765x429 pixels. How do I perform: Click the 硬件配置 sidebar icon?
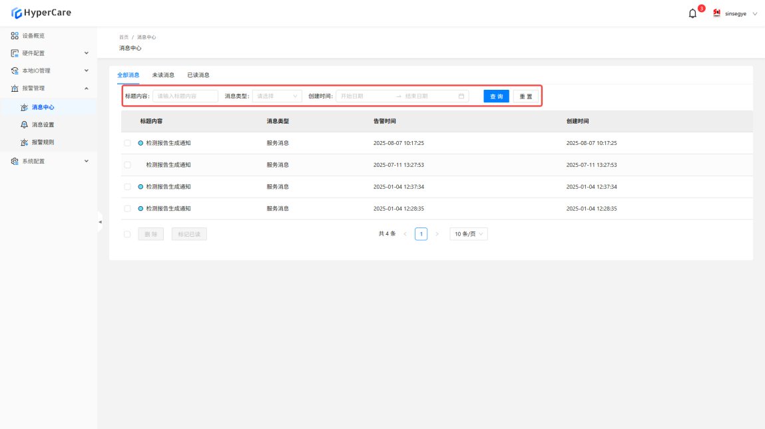tap(15, 53)
